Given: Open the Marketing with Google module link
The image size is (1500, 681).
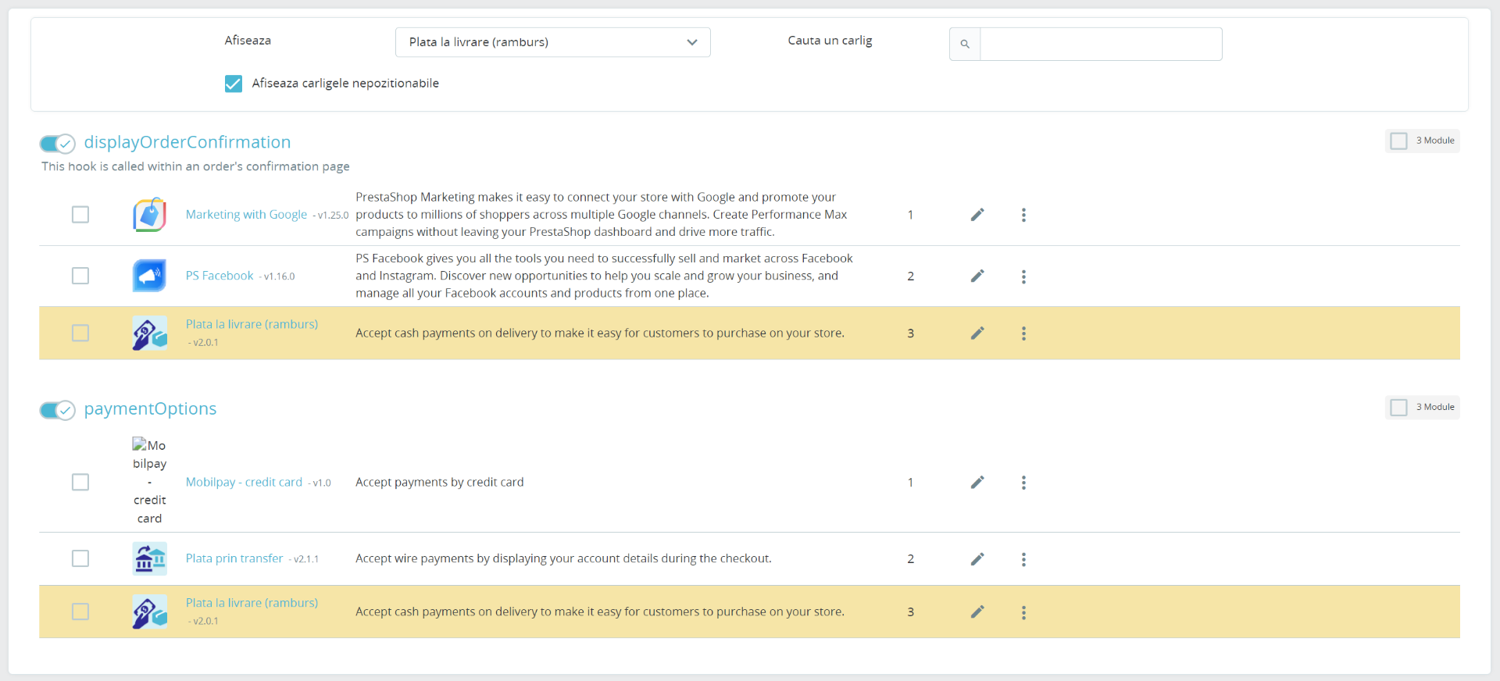Looking at the screenshot, I should point(246,215).
